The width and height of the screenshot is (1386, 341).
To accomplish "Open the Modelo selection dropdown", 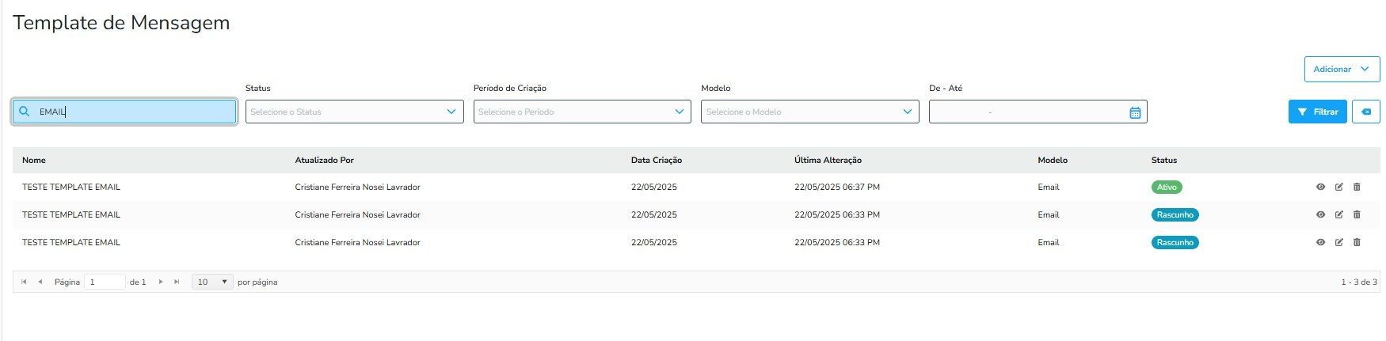I will pos(809,112).
